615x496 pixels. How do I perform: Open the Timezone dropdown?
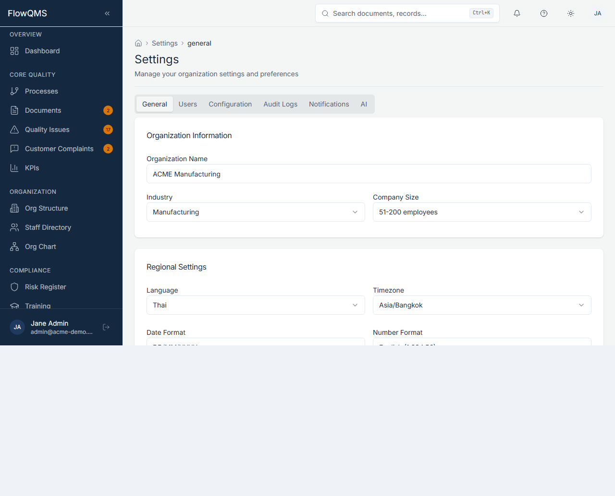(482, 305)
